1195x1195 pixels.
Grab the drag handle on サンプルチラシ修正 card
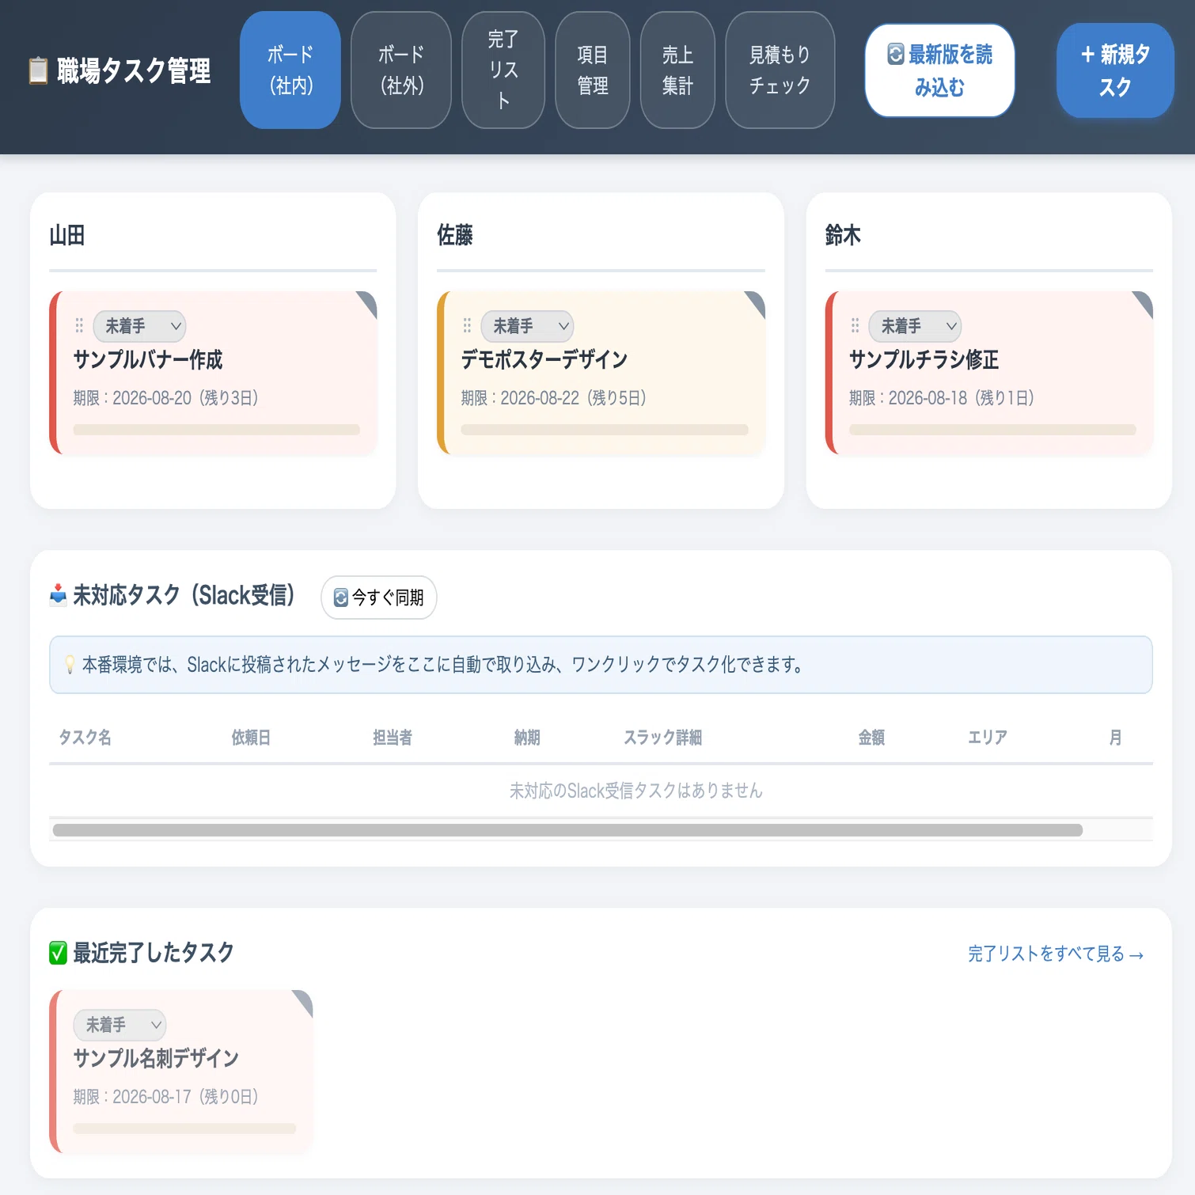tap(855, 325)
